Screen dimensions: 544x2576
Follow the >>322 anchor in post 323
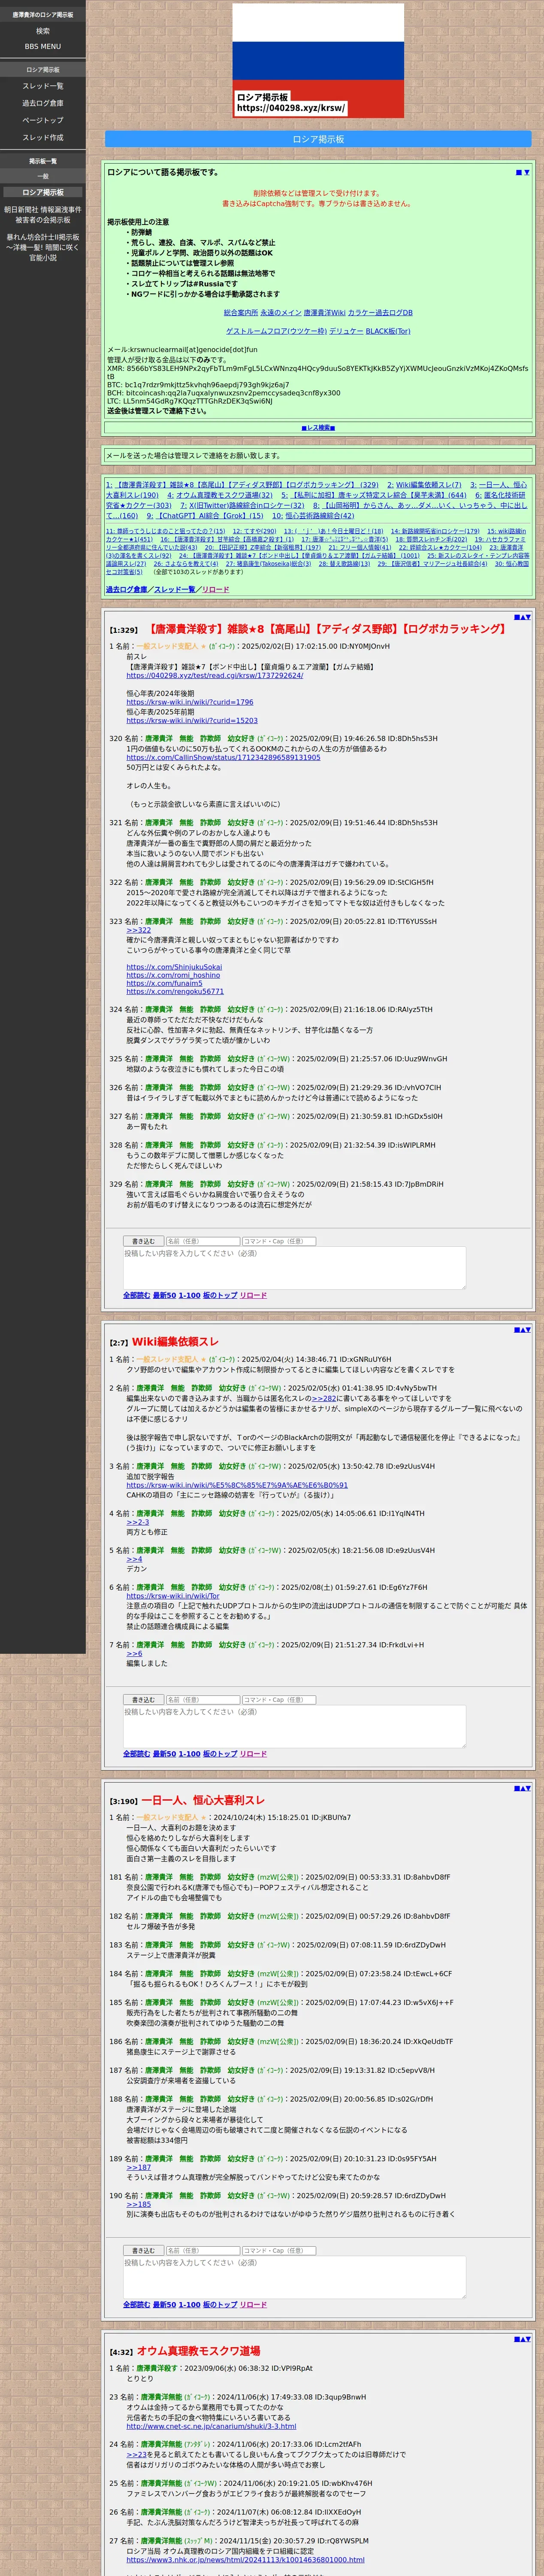[139, 930]
